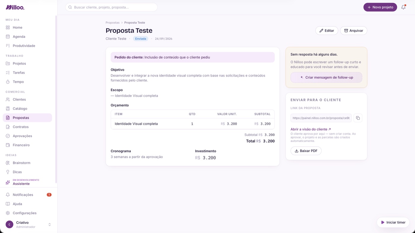Click the Enviada status badge
Image resolution: width=415 pixels, height=233 pixels.
141,38
